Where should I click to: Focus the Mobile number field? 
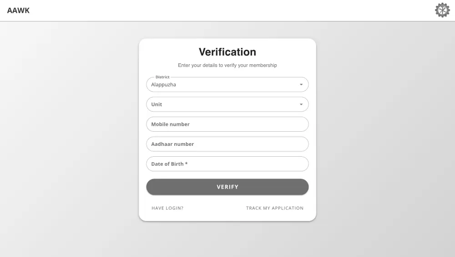click(227, 124)
